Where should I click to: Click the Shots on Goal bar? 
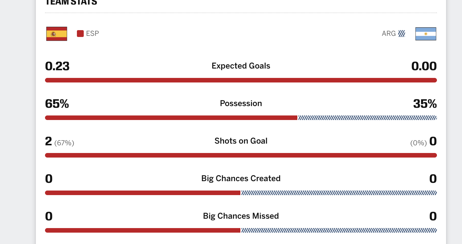(241, 155)
